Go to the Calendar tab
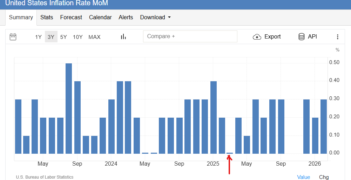The height and width of the screenshot is (180, 351). [x=100, y=17]
